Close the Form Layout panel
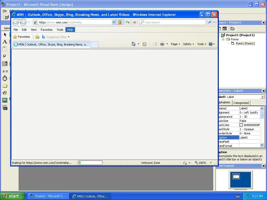 pos(263,166)
